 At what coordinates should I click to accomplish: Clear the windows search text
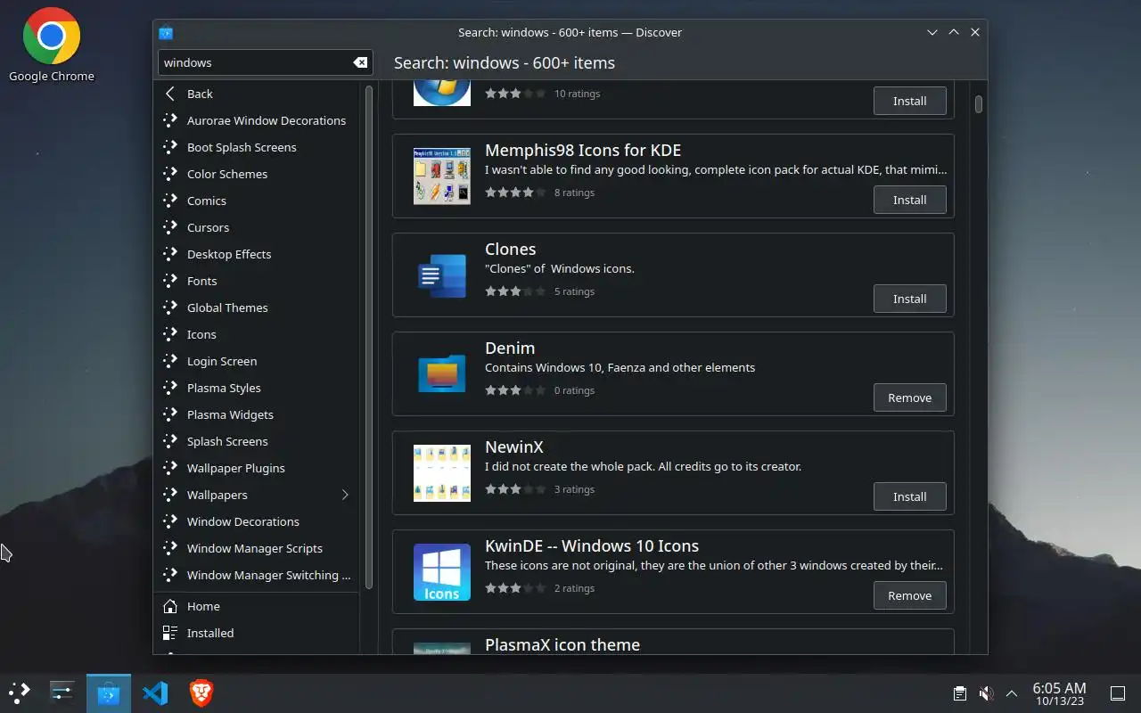(360, 62)
